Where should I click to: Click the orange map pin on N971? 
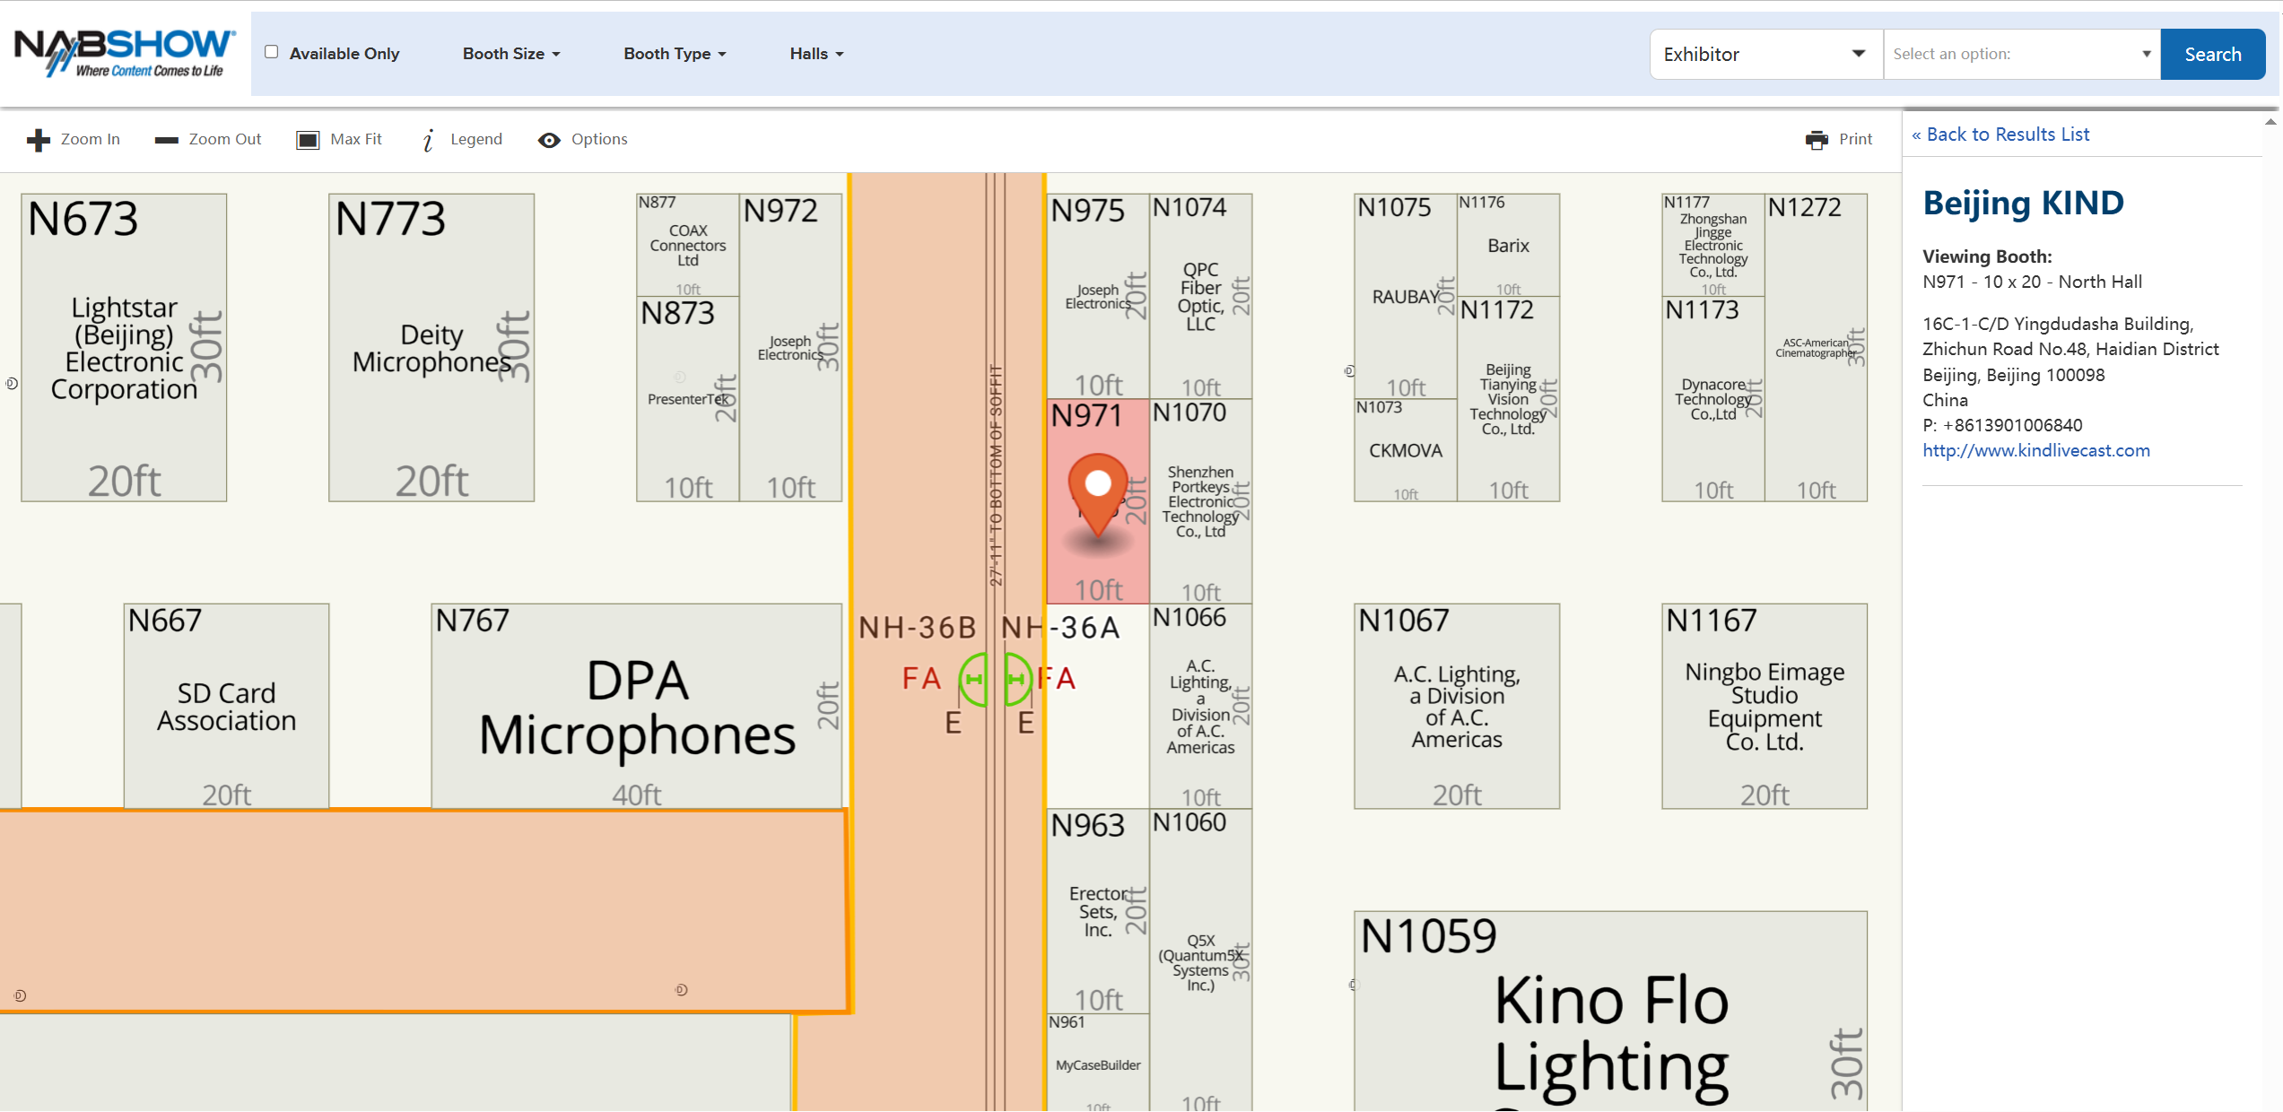1098,491
